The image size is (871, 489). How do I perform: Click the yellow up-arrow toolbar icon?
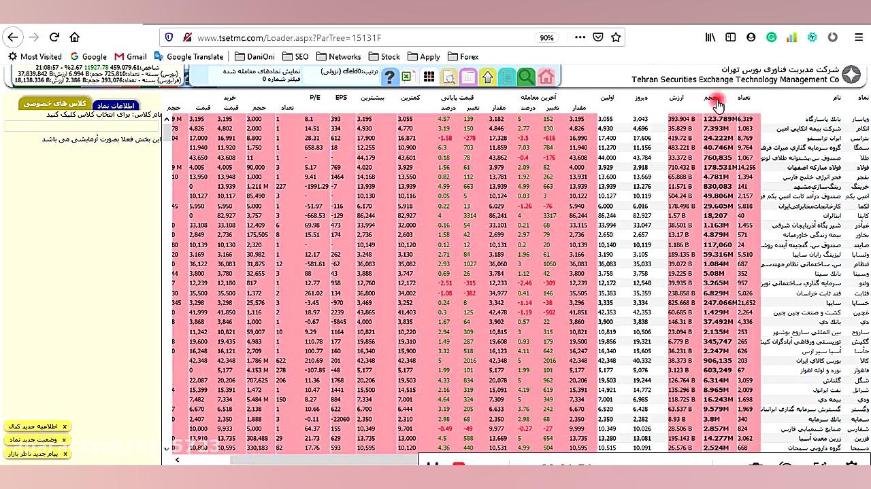click(x=487, y=77)
